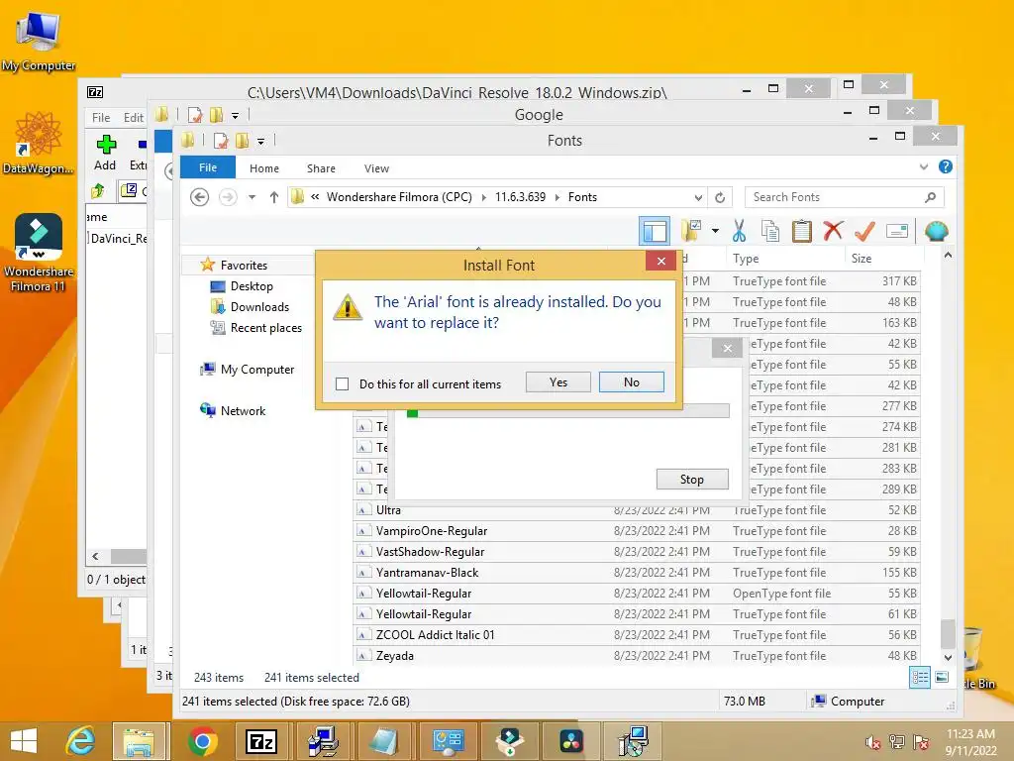
Task: Click the orange checkmark toolbar icon
Action: point(864,231)
